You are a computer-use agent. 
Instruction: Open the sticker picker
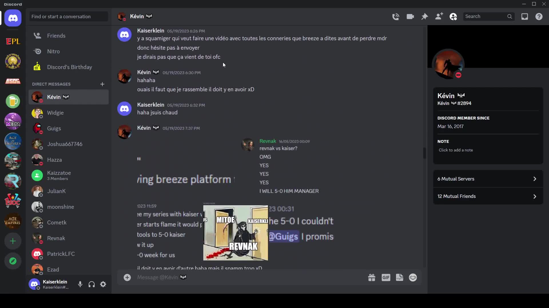tap(399, 277)
